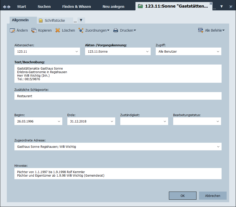Confirm with the OK button

click(x=183, y=196)
